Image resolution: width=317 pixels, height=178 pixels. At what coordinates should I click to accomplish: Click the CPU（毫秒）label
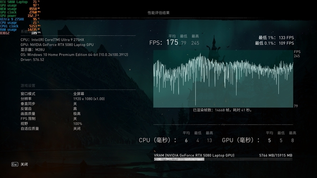[x=157, y=140]
